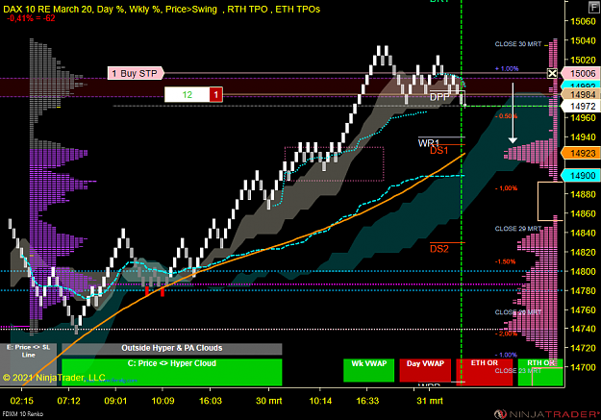This screenshot has width=601, height=420.
Task: Click the FDXM 10 Renko instrument label
Action: point(23,414)
